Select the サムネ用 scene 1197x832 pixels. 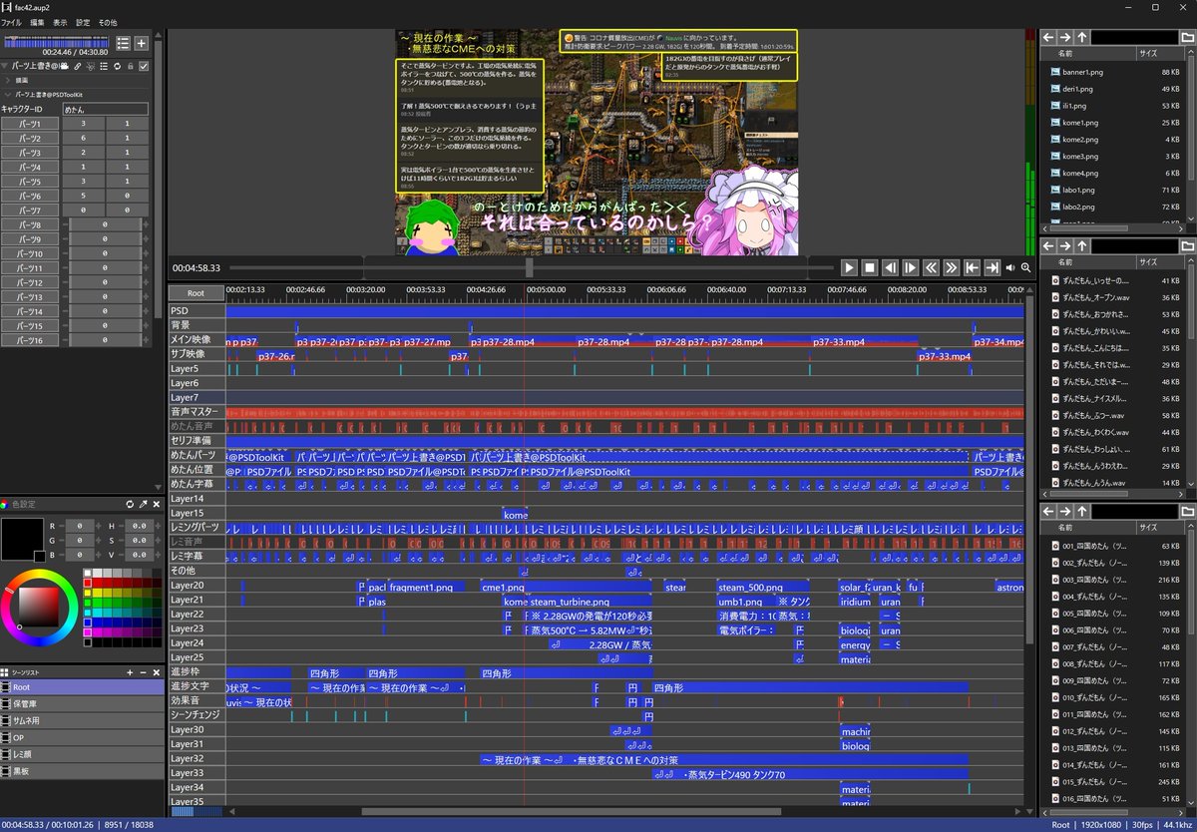tap(83, 719)
